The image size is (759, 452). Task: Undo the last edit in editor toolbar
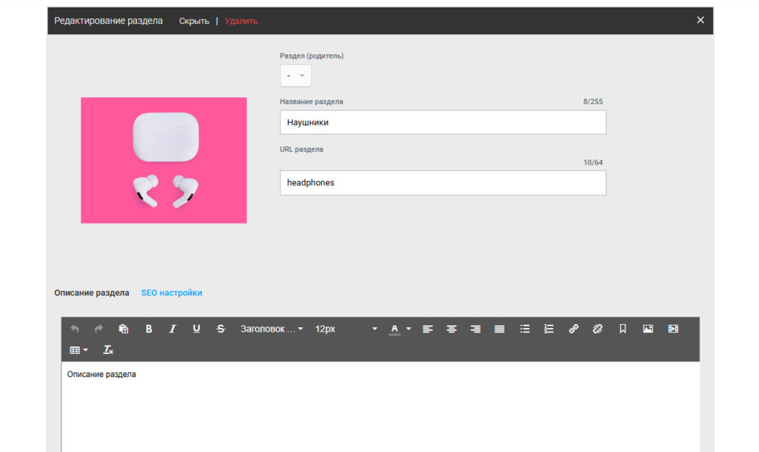click(74, 329)
